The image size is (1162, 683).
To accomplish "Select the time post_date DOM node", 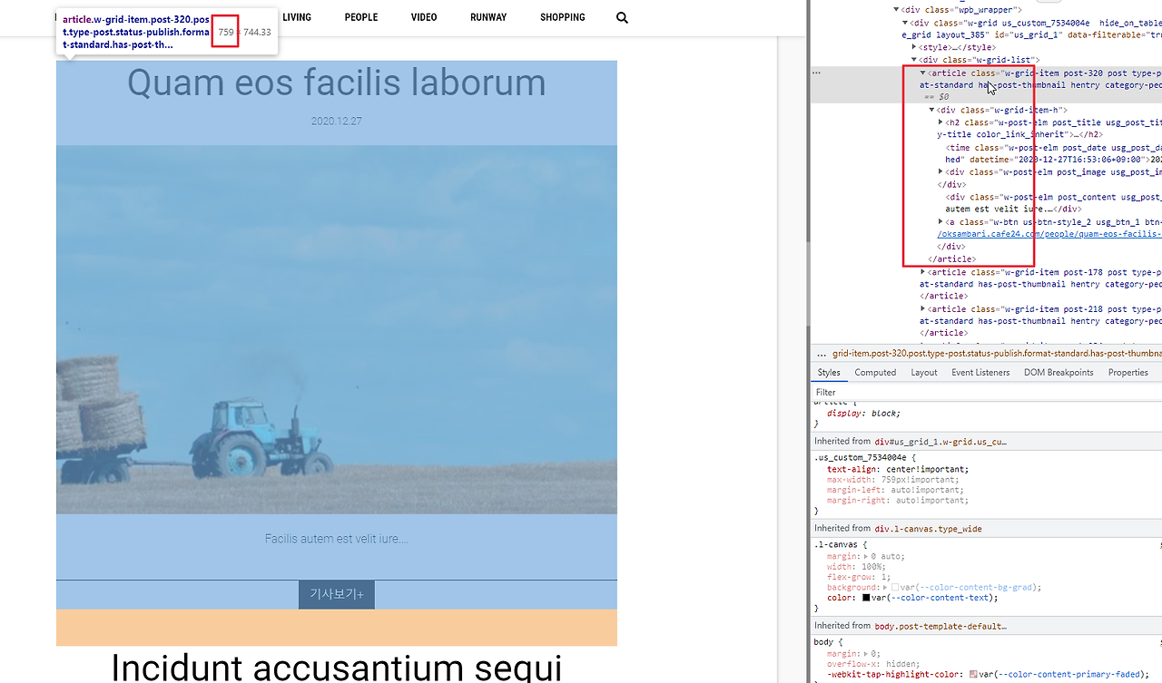I will click(x=1053, y=153).
